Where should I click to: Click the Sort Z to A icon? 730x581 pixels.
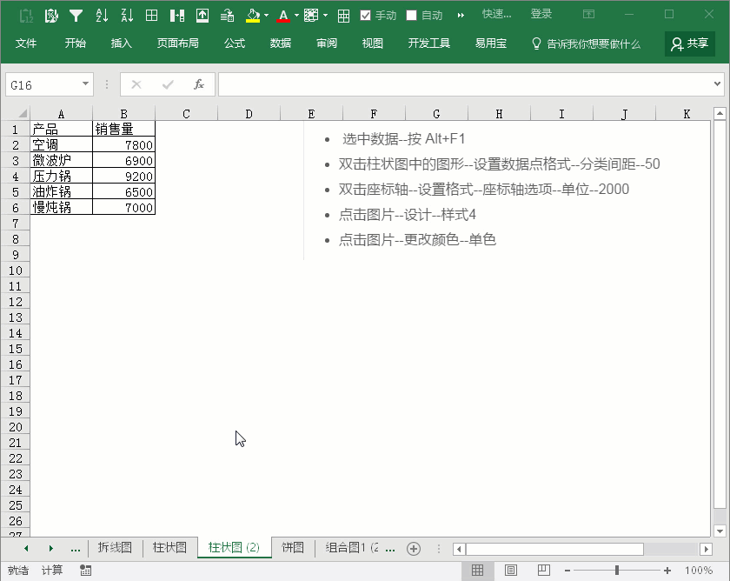point(125,13)
